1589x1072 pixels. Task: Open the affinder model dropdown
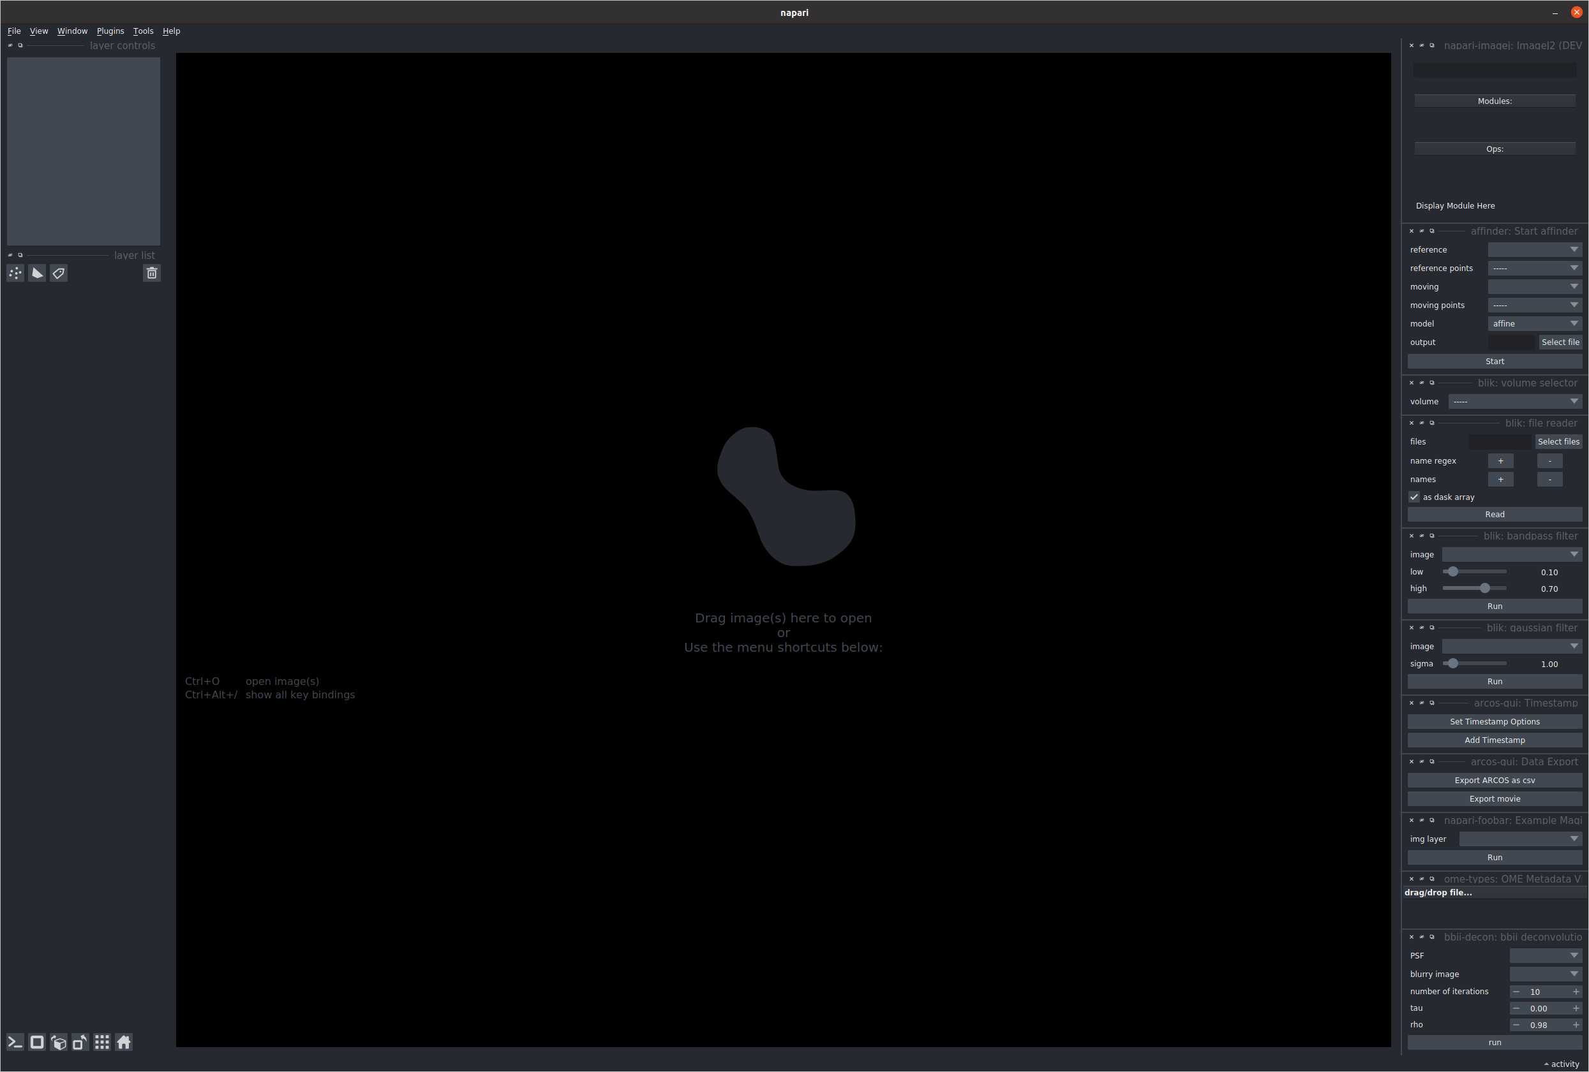coord(1534,324)
